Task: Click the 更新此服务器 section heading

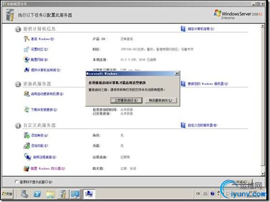Action: click(37, 84)
